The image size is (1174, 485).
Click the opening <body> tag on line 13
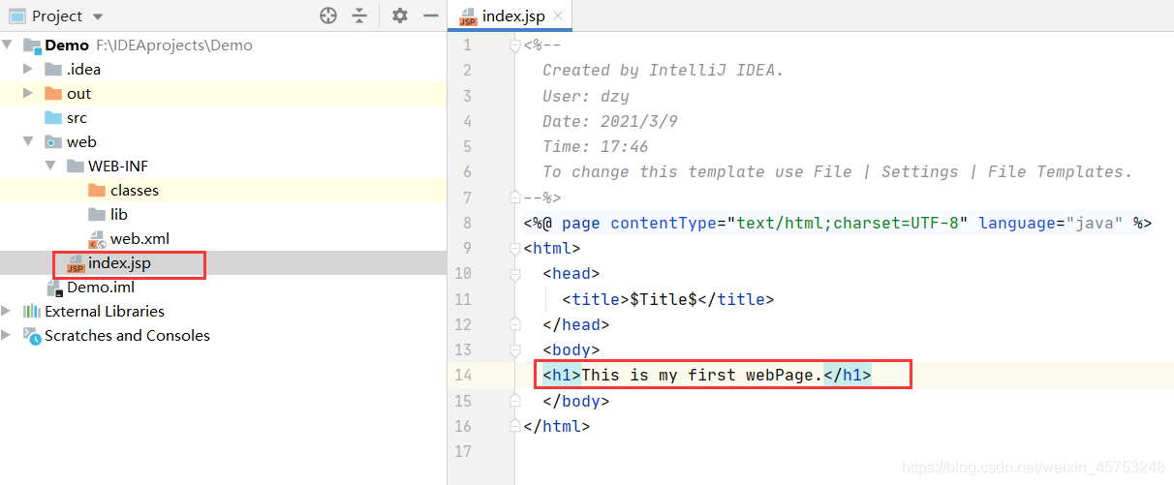tap(572, 349)
